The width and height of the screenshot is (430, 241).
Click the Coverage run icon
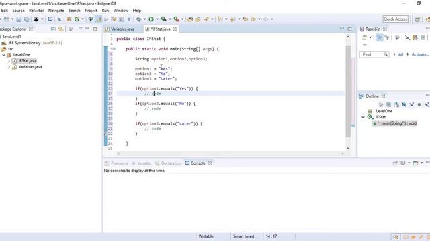click(x=164, y=19)
